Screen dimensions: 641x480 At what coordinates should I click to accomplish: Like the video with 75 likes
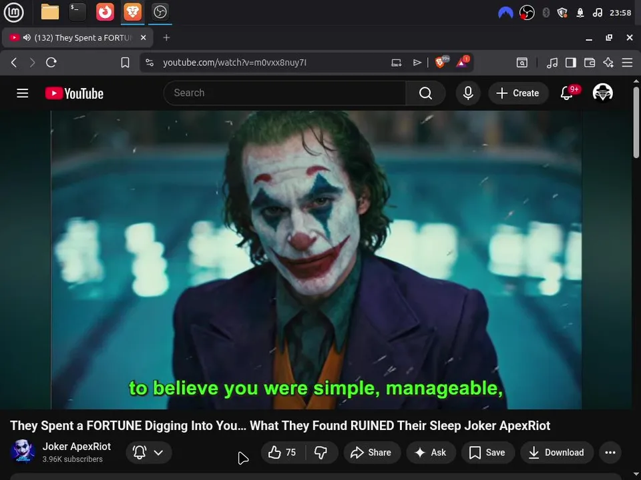[282, 452]
